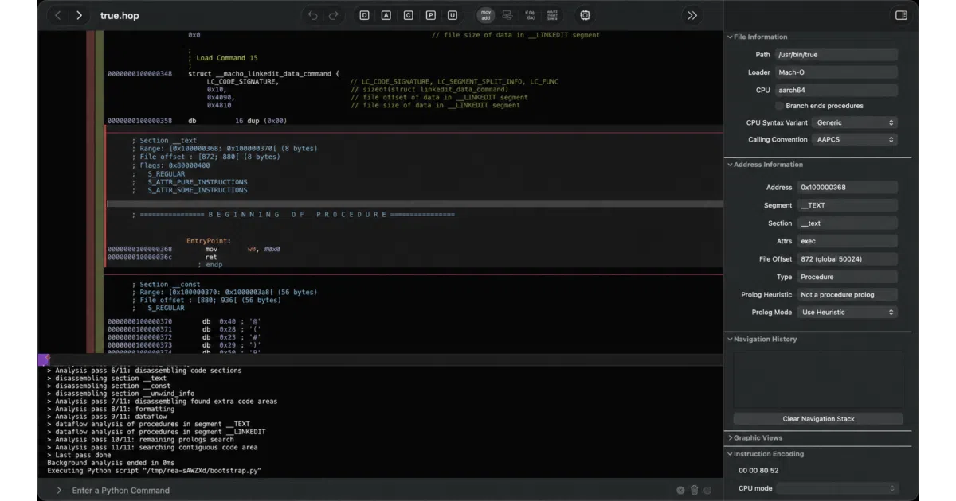
Task: Enable Branch ends procedures checkbox
Action: pyautogui.click(x=779, y=106)
